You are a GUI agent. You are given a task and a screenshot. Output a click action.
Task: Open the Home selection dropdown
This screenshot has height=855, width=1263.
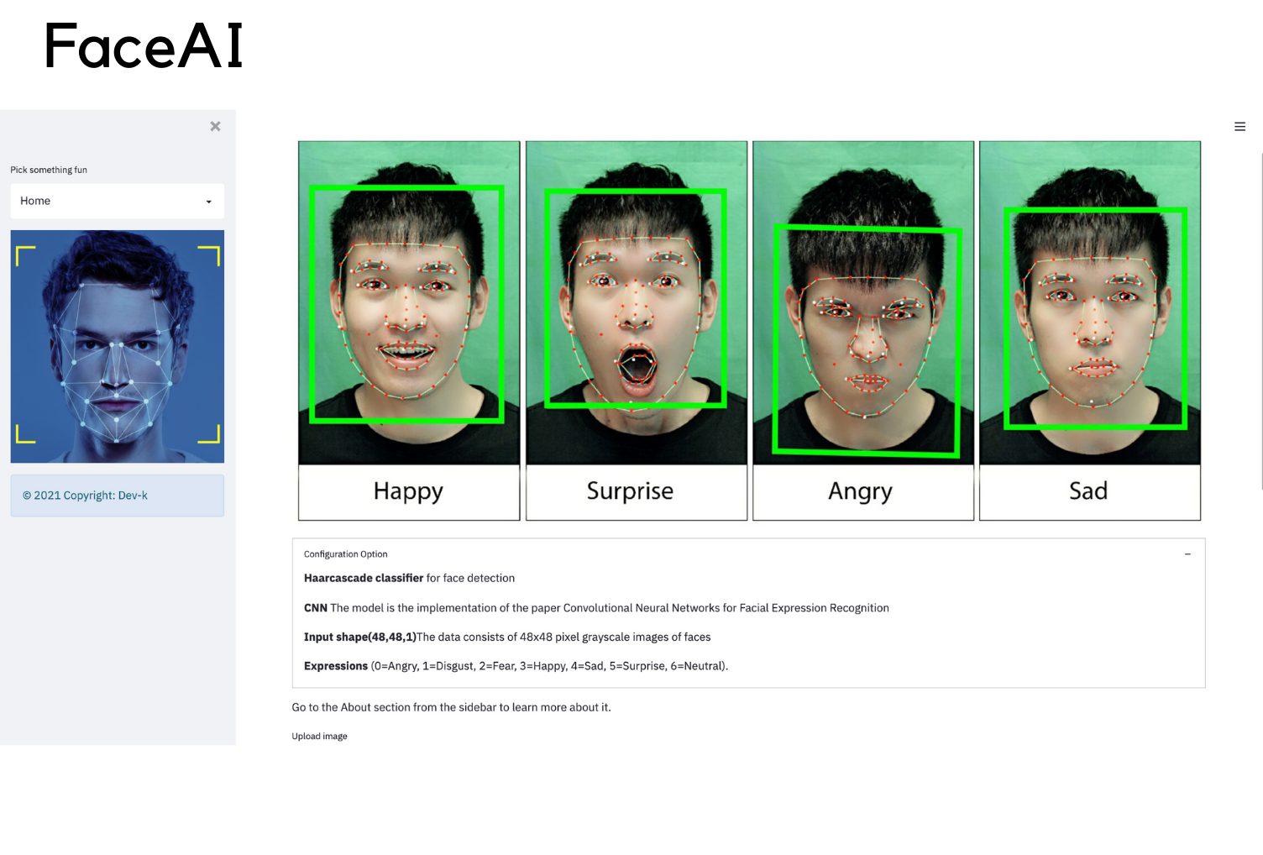(x=117, y=201)
